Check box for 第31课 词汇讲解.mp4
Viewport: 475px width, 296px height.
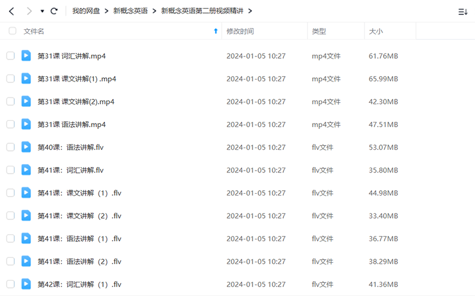[x=11, y=56]
